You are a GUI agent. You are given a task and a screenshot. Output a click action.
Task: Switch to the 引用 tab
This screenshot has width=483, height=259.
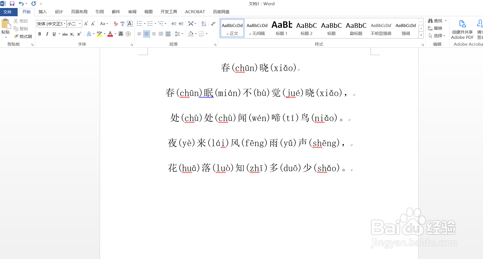pos(100,12)
